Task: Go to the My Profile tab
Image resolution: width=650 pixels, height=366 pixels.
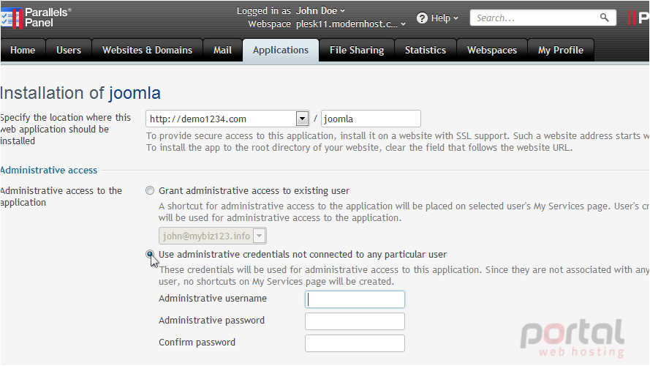Action: (x=561, y=51)
